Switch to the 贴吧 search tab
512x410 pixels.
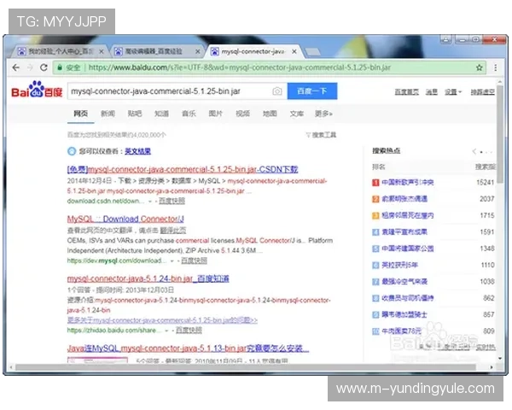pyautogui.click(x=135, y=114)
